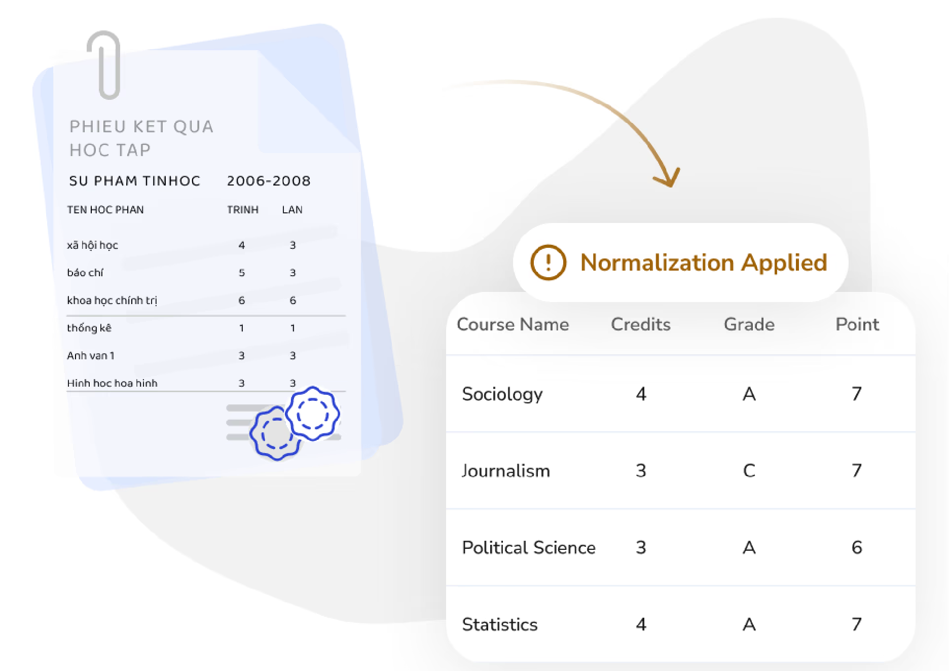The height and width of the screenshot is (671, 949).
Task: Click the Point column header
Action: pyautogui.click(x=857, y=324)
